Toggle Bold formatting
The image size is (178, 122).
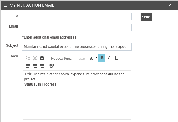(x=102, y=58)
